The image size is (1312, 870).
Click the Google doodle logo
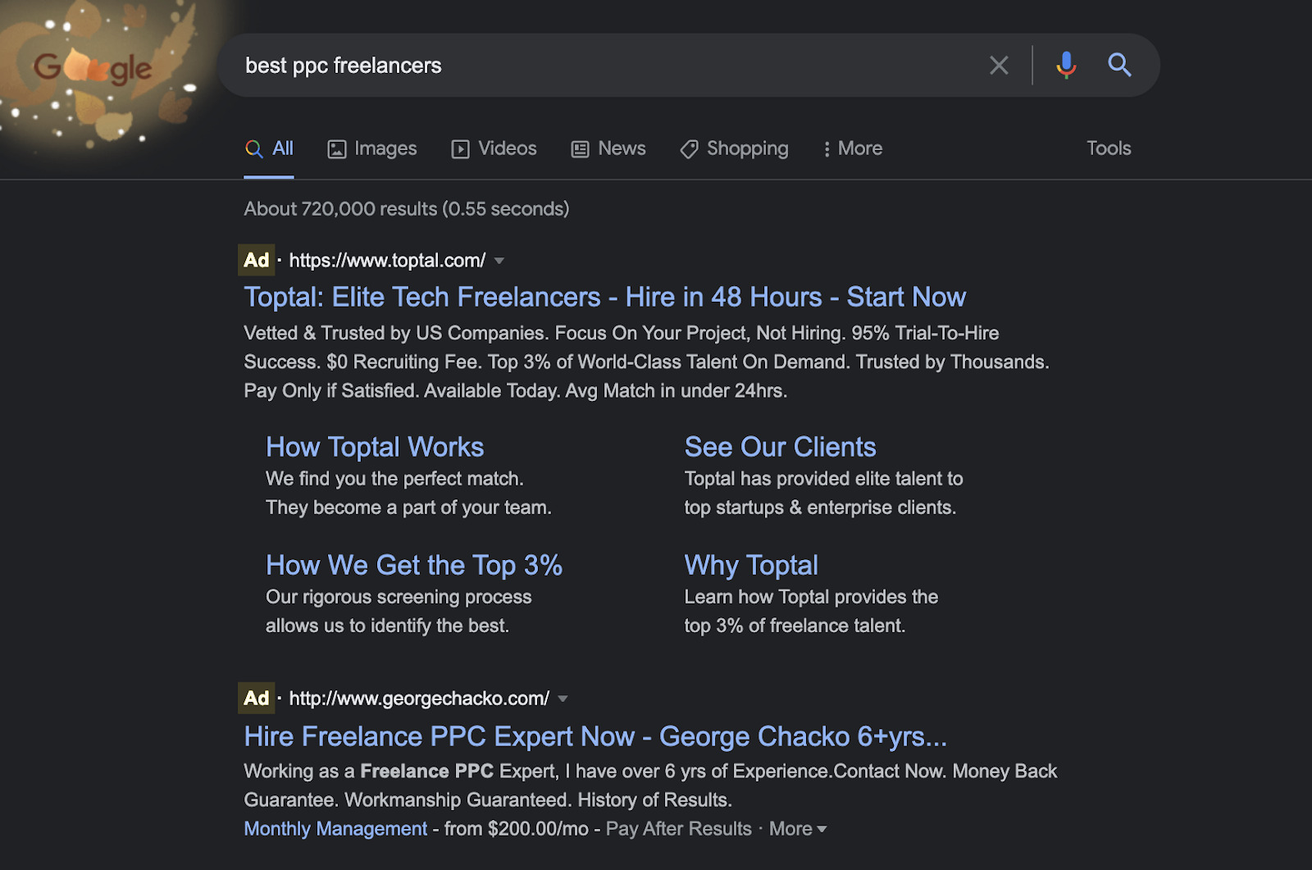93,69
